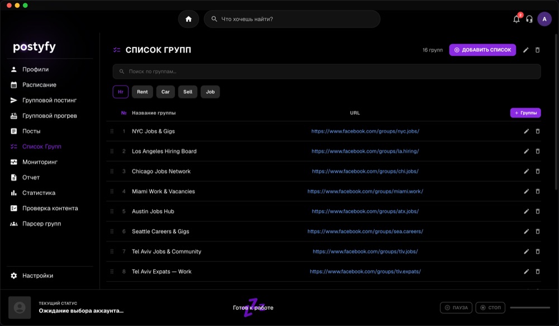Delete the Chicago Jobs Network group

tap(538, 171)
